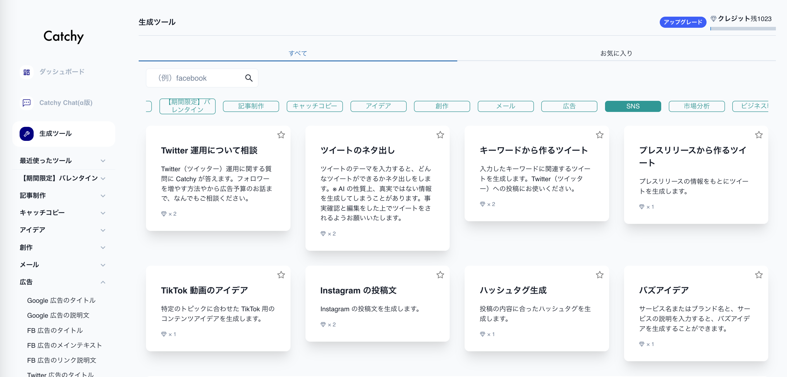The width and height of the screenshot is (787, 377).
Task: Click the Dashboard grid icon in sidebar
Action: [x=27, y=72]
